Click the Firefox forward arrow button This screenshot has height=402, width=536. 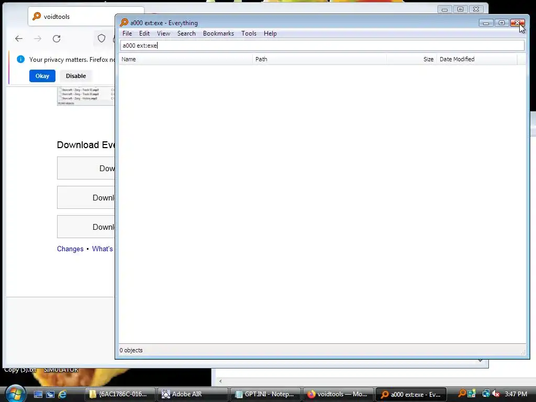pyautogui.click(x=38, y=39)
